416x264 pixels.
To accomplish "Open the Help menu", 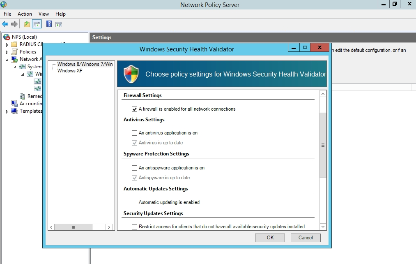I will pos(60,14).
